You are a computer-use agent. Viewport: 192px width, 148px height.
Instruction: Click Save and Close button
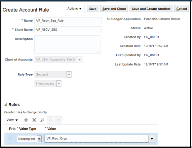[x=114, y=9]
